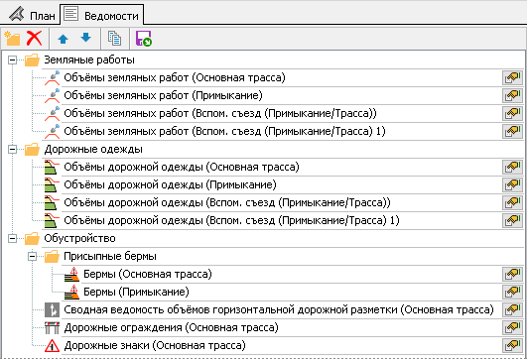527x359 pixels.
Task: Select the Дорожные одежды folder label
Action: point(93,149)
